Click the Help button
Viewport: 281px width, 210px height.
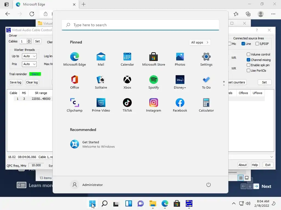point(255,165)
